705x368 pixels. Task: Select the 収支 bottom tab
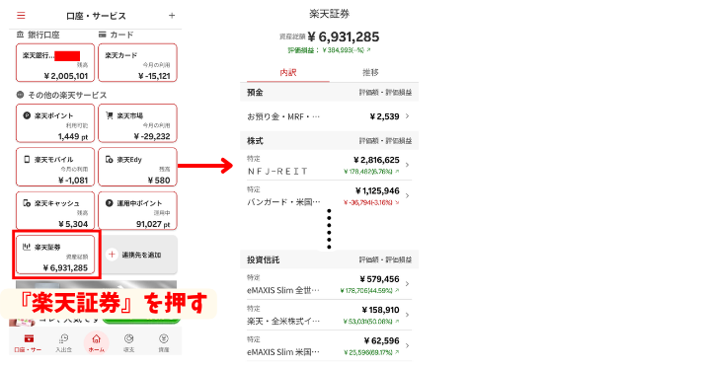(128, 342)
